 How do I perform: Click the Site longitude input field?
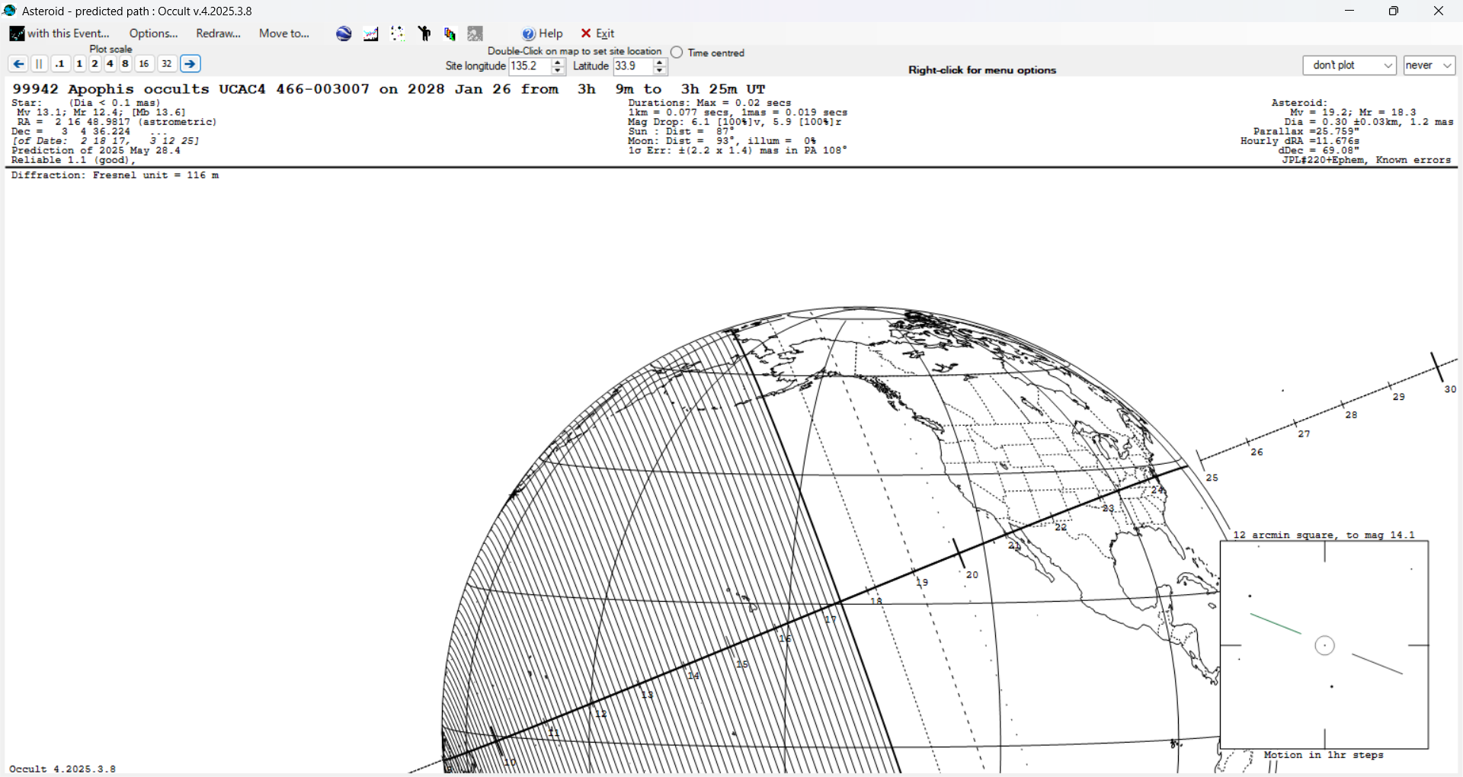[x=530, y=66]
